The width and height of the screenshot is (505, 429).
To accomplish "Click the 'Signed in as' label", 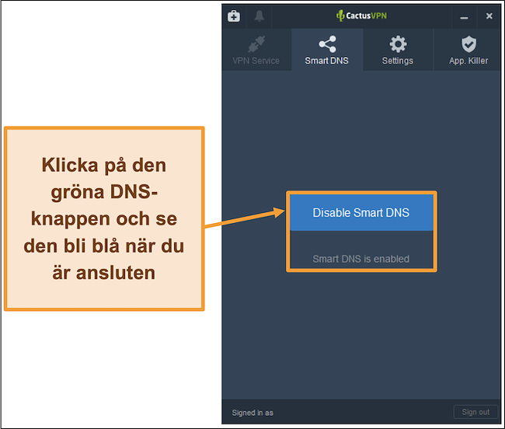I will click(x=252, y=413).
